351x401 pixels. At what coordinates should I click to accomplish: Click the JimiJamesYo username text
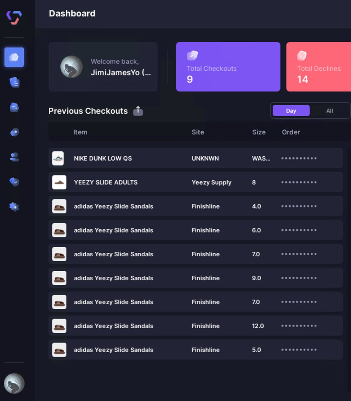pos(121,73)
